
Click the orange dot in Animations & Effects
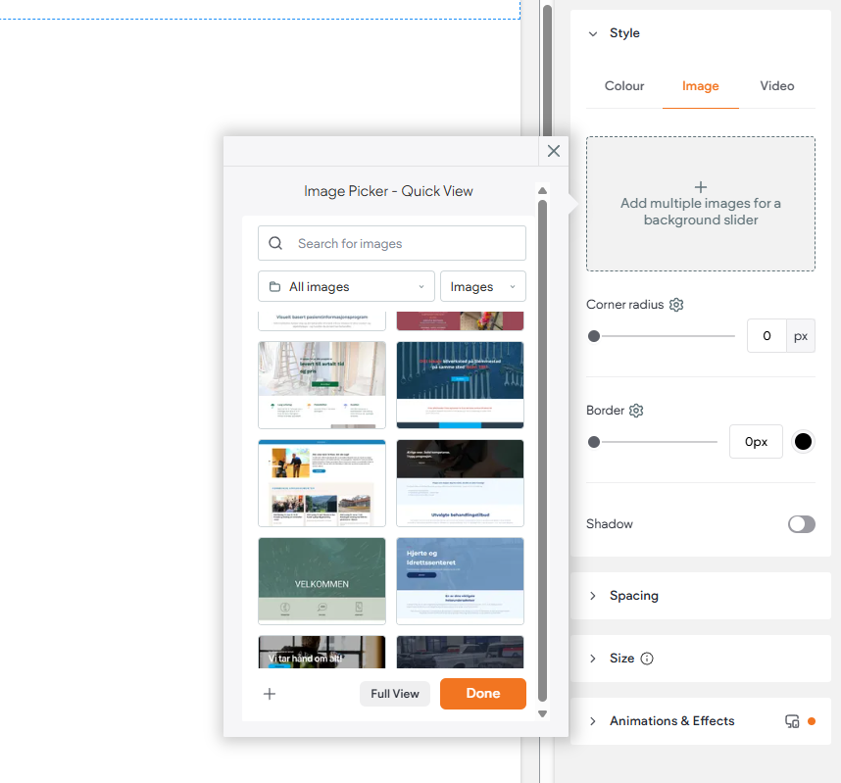pos(812,721)
